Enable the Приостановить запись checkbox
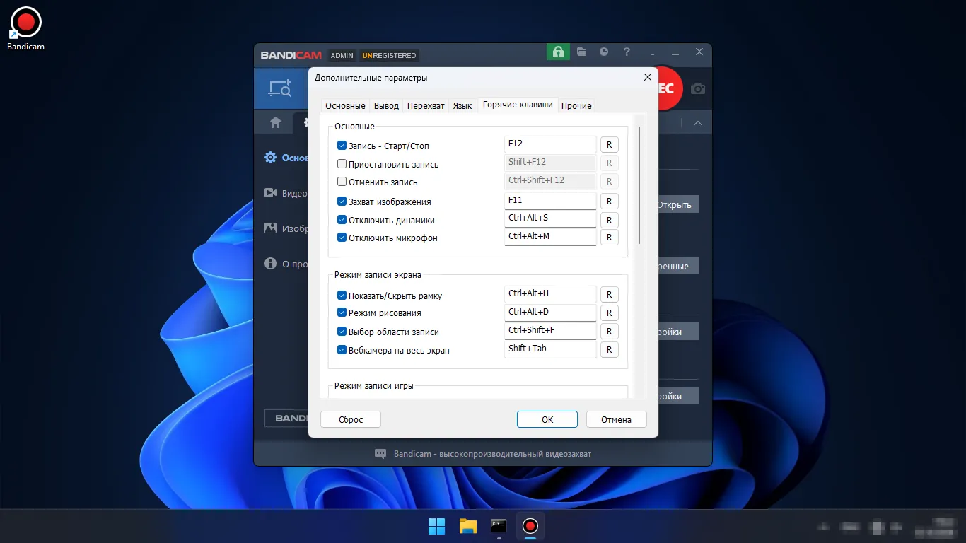966x543 pixels. 342,164
